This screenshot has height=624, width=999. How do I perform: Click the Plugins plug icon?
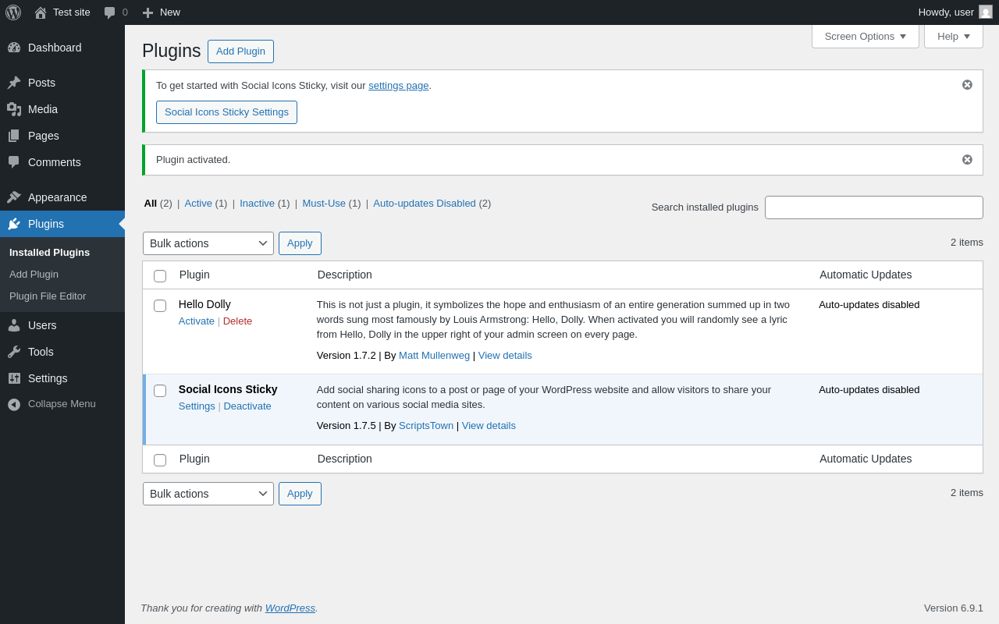click(14, 224)
